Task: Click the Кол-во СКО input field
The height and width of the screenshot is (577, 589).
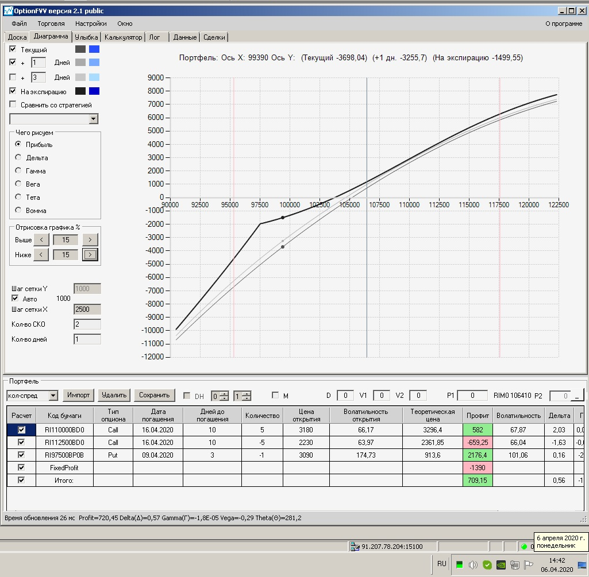Action: [x=87, y=324]
